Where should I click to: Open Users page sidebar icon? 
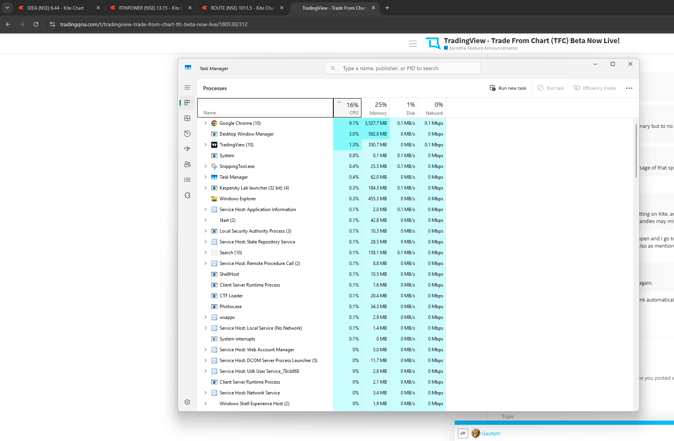[187, 164]
